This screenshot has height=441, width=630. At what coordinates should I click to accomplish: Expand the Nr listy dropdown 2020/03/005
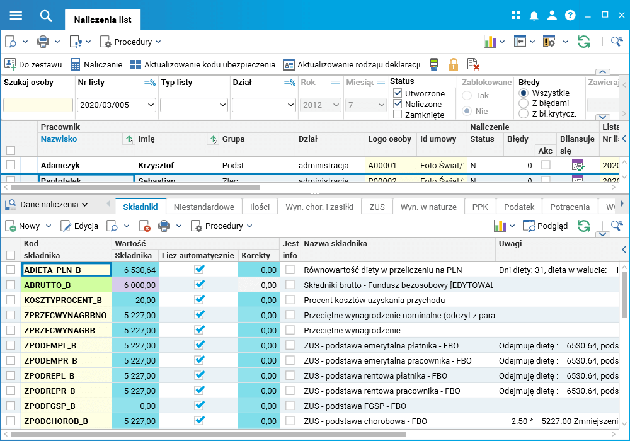[151, 105]
